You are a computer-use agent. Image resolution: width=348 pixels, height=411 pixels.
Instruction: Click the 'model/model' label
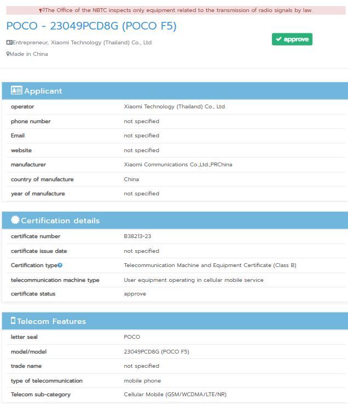[x=28, y=351]
